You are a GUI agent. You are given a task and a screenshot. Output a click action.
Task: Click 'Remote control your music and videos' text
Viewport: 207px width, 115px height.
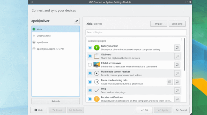(x=121, y=75)
